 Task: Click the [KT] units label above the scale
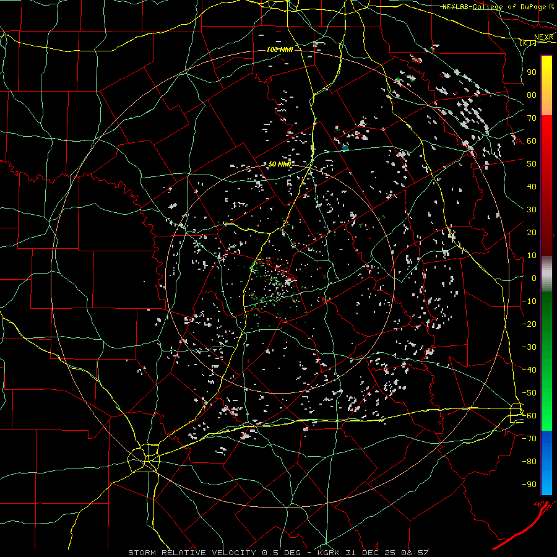[x=529, y=43]
